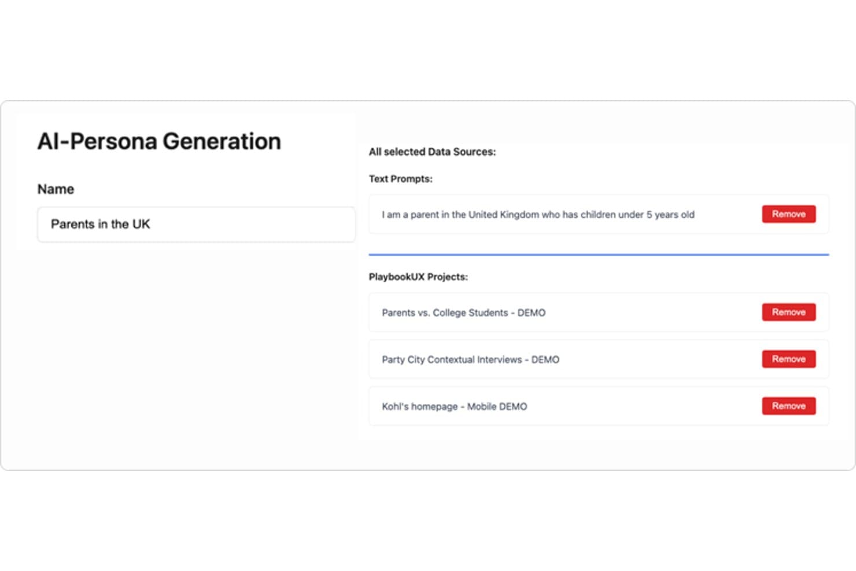Select the 'I am a parent in the United Kingdom' prompt text
Viewport: 856px width, 571px height.
click(538, 215)
